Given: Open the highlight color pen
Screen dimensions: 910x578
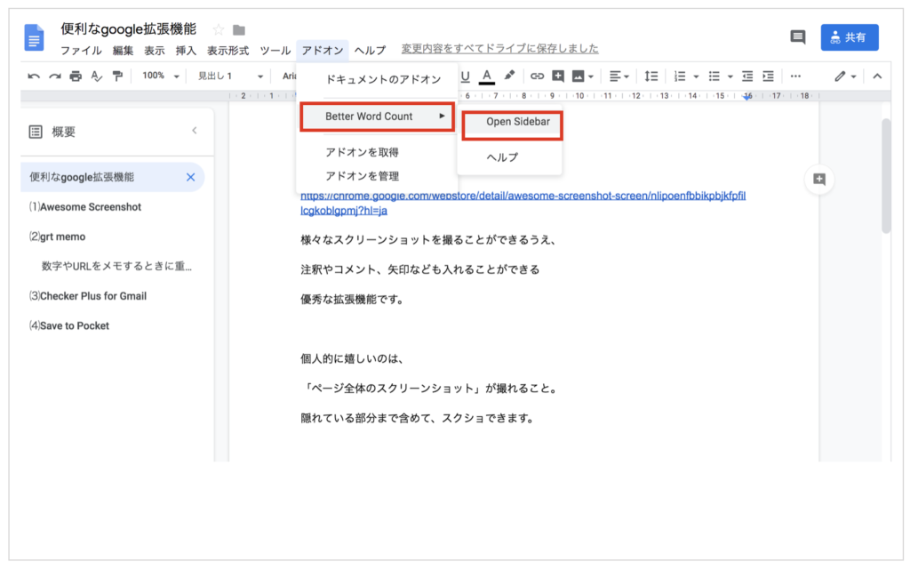Looking at the screenshot, I should click(x=509, y=76).
